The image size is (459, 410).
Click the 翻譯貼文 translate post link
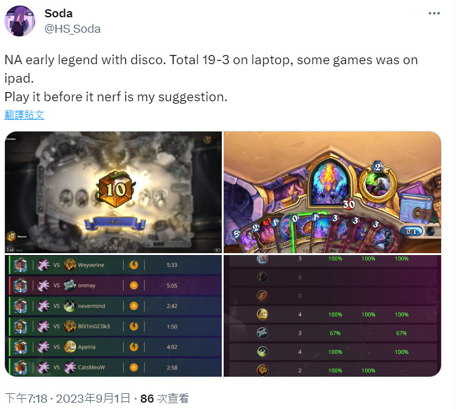click(24, 115)
